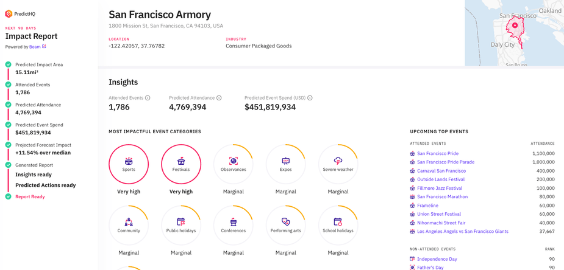Image resolution: width=564 pixels, height=270 pixels.
Task: Click Consumer Packaged Goods industry value
Action: (x=259, y=46)
